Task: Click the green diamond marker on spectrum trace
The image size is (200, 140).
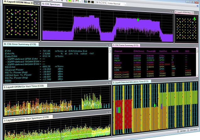Action: 138,20
